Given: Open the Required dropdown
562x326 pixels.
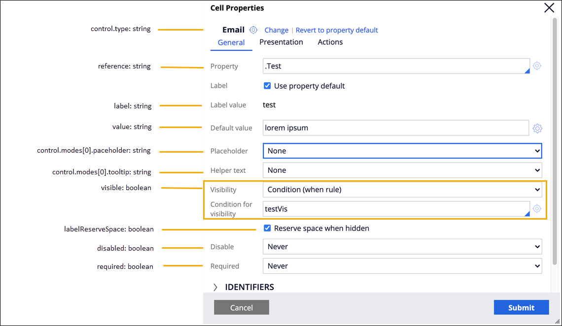Looking at the screenshot, I should point(402,266).
